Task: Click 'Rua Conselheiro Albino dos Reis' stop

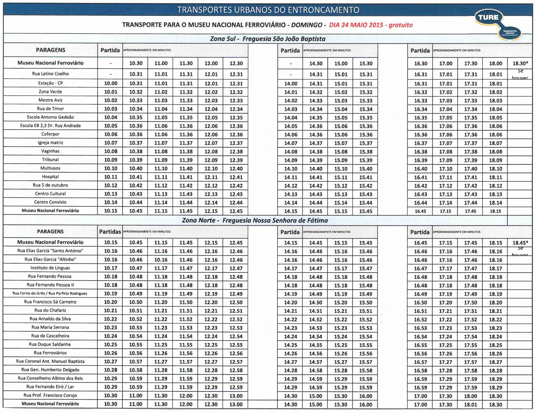Action: pos(50,378)
